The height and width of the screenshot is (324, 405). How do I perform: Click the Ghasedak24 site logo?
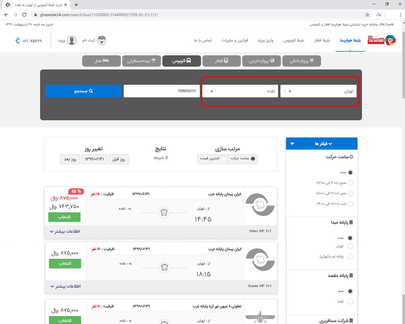[382, 40]
